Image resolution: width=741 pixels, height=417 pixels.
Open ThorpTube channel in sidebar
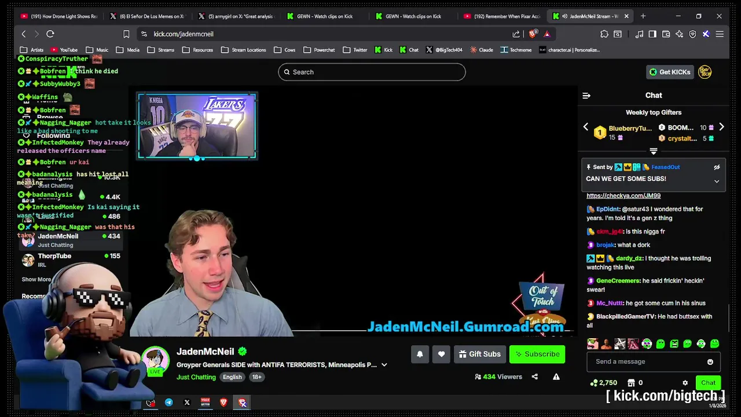point(69,259)
